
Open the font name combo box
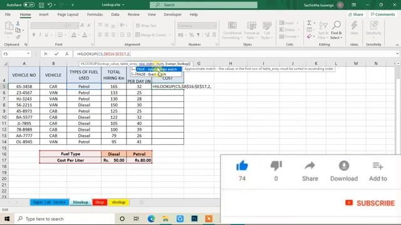tap(48, 26)
